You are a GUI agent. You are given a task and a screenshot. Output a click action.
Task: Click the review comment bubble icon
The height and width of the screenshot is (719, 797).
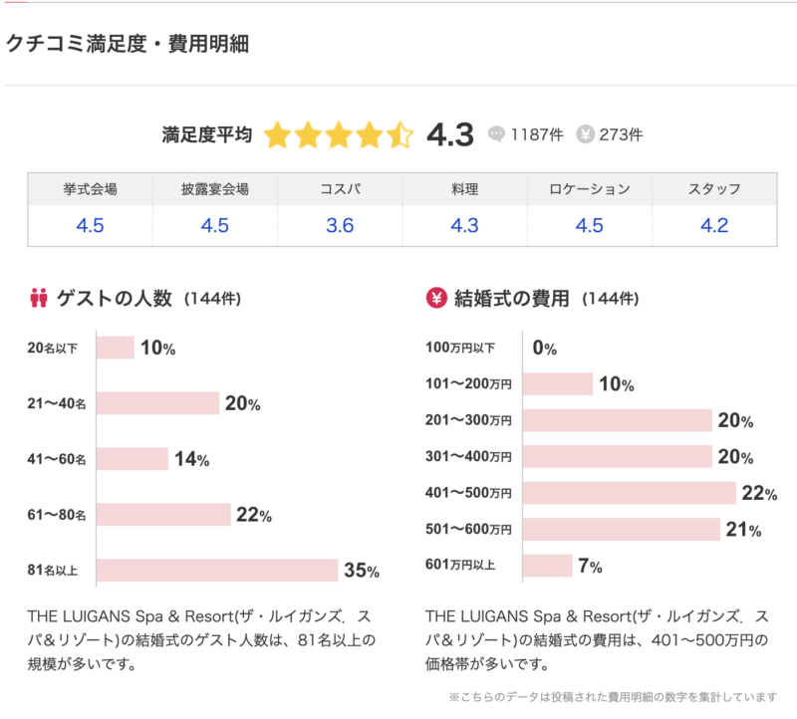click(496, 134)
